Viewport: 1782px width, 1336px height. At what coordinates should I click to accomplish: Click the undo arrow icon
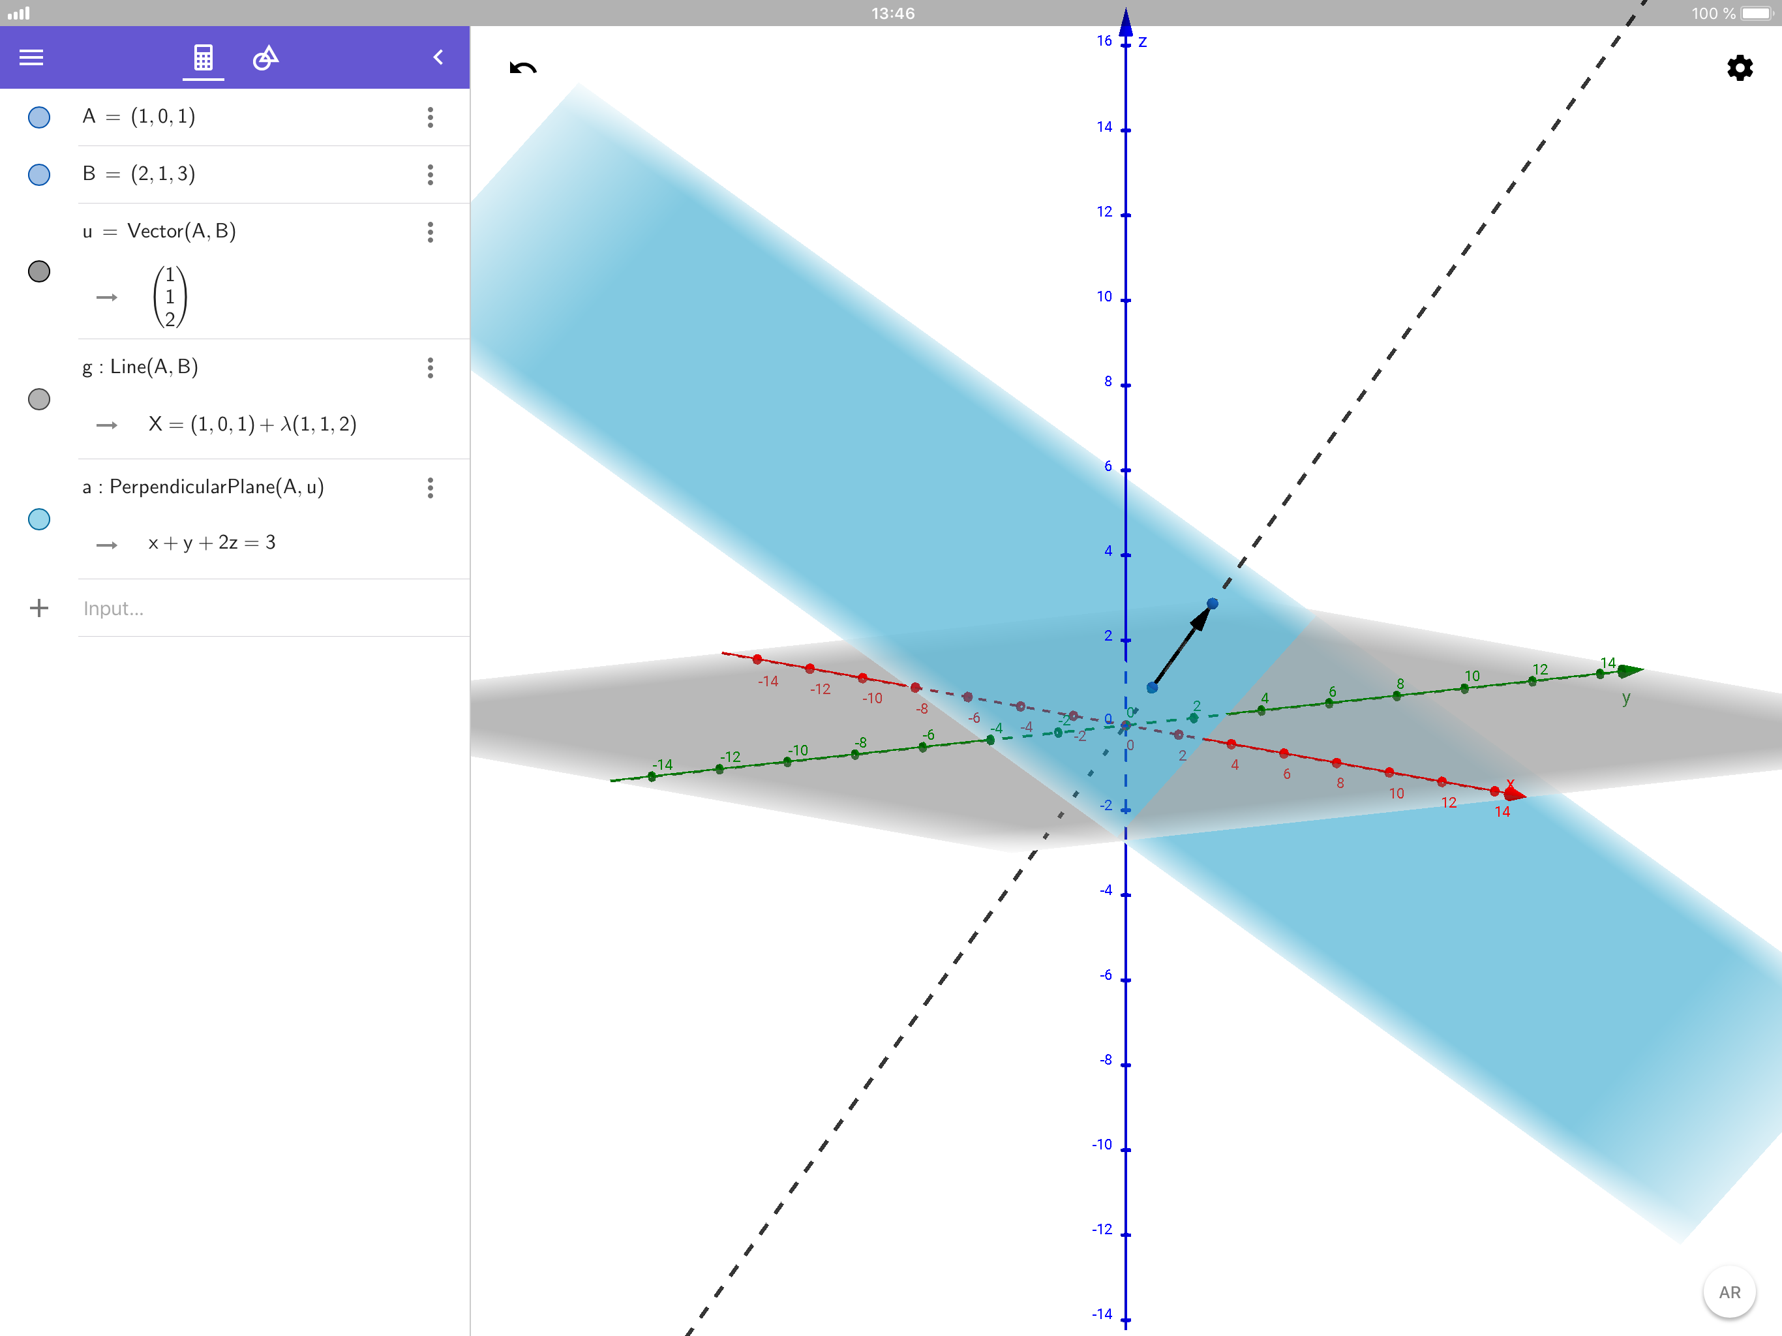(523, 68)
